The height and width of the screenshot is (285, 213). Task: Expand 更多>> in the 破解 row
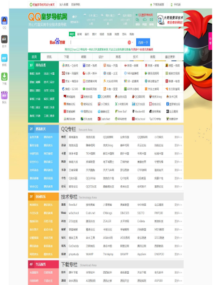(x=178, y=230)
